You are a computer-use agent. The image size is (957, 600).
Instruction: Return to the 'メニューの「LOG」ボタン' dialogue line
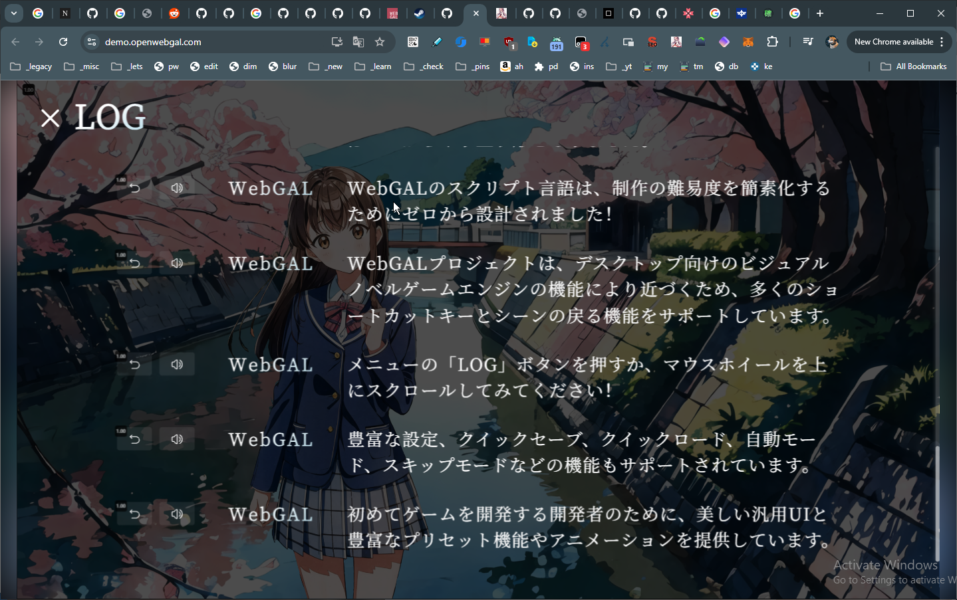point(134,364)
